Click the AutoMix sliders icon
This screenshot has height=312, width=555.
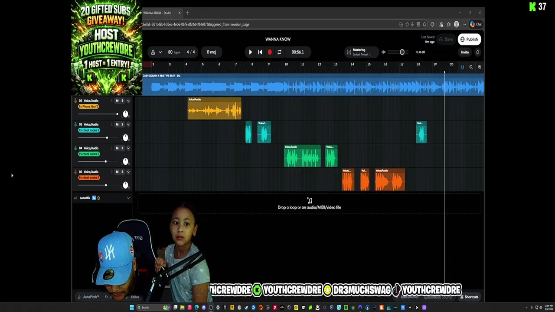click(75, 198)
